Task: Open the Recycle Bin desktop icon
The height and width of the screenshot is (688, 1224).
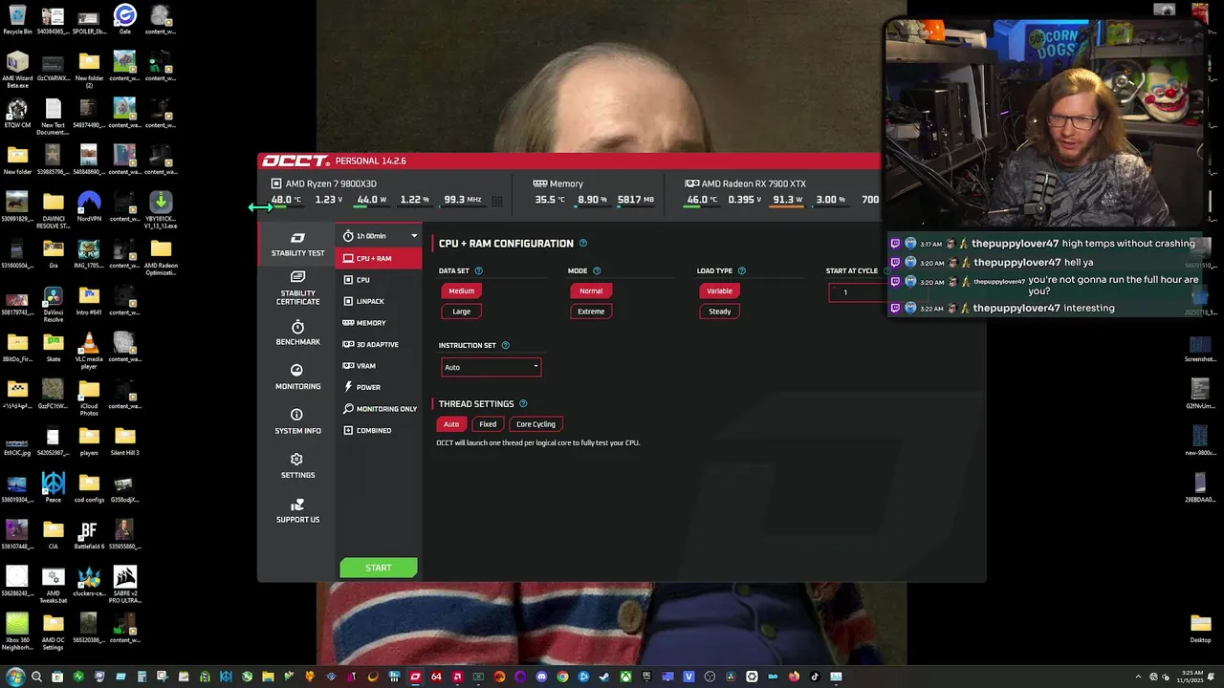Action: [x=17, y=19]
